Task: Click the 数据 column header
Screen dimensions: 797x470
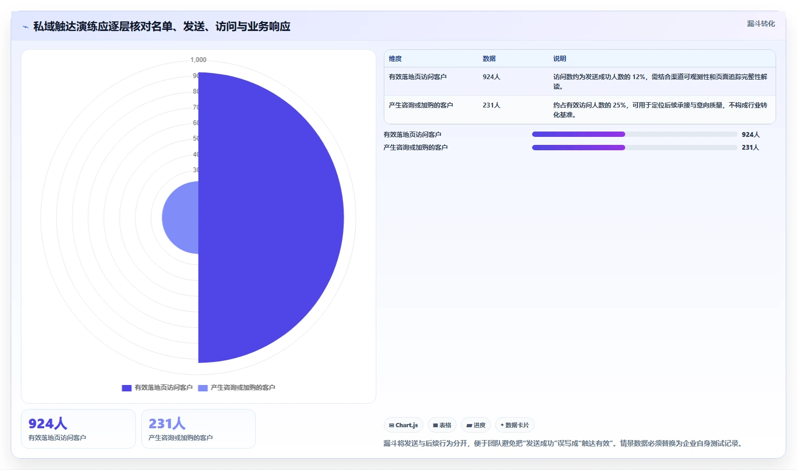Action: click(489, 59)
